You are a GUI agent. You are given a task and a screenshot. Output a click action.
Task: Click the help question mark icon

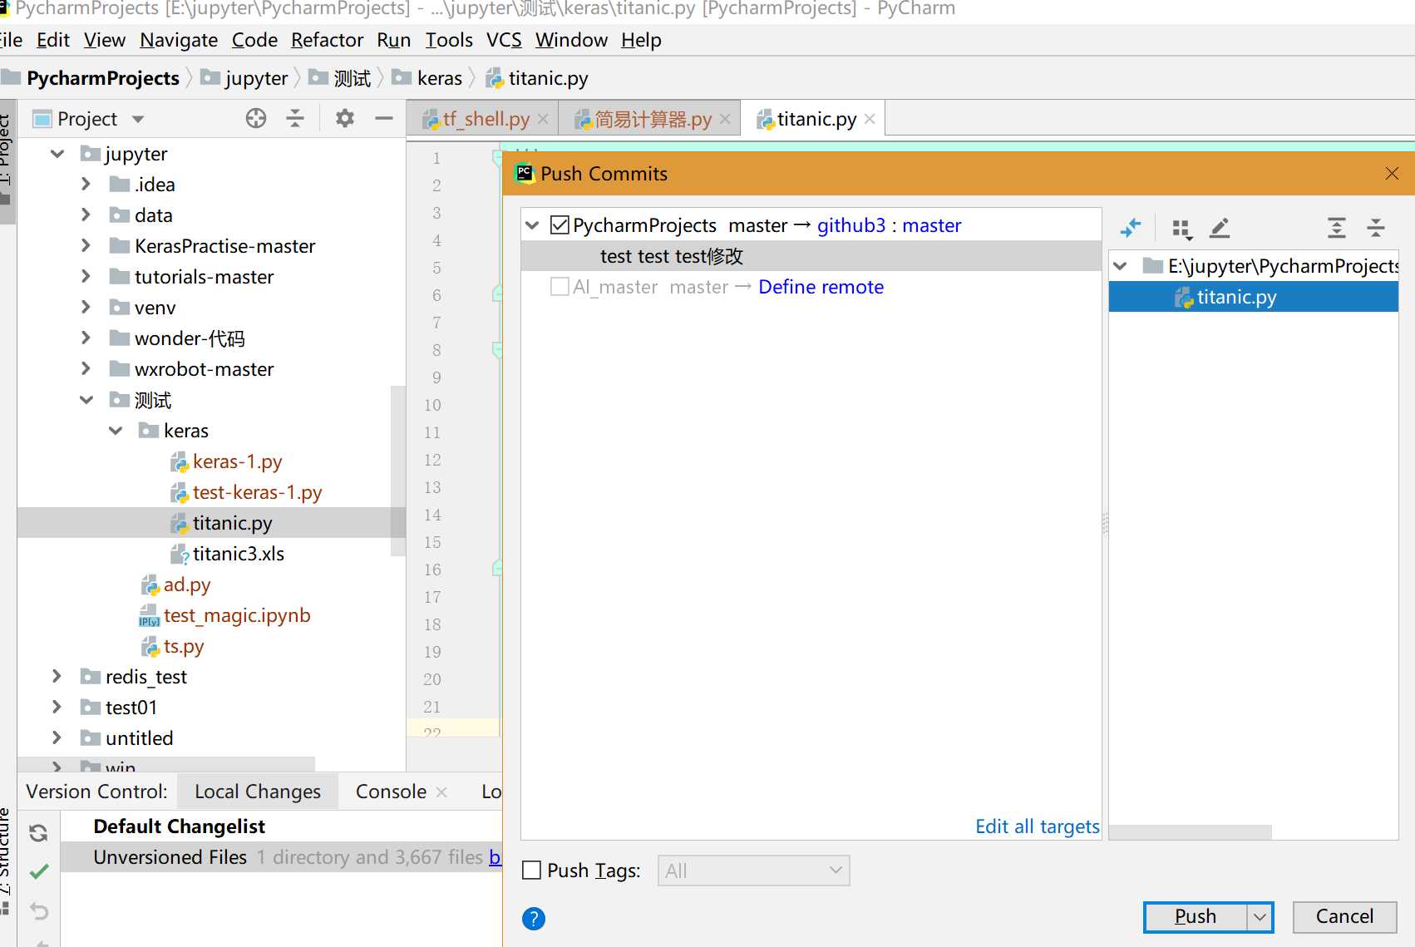(x=534, y=919)
